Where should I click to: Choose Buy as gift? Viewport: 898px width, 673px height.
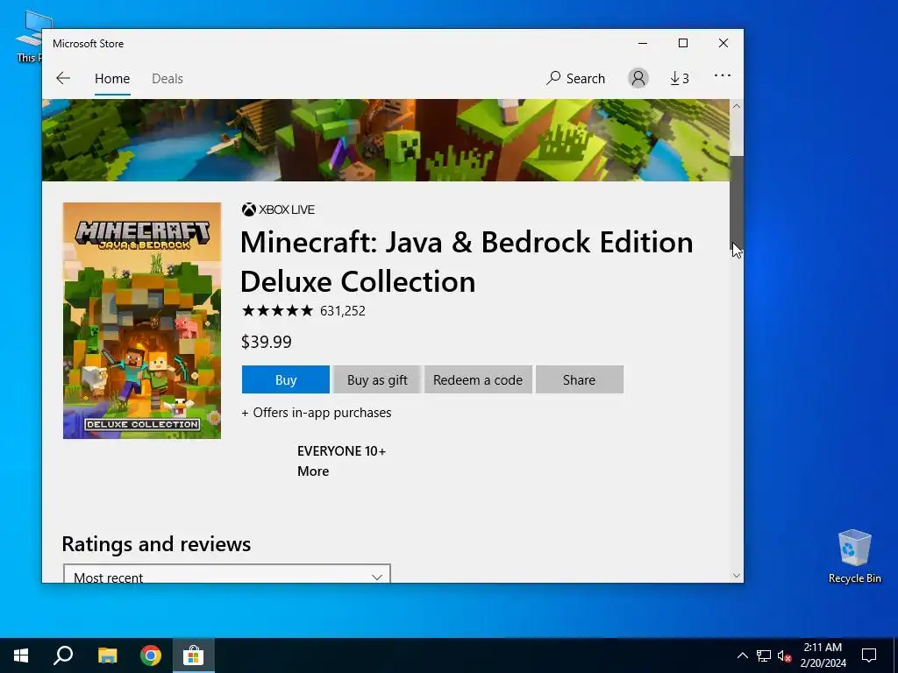point(377,379)
